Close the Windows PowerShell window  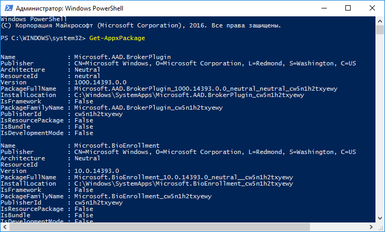(x=371, y=8)
